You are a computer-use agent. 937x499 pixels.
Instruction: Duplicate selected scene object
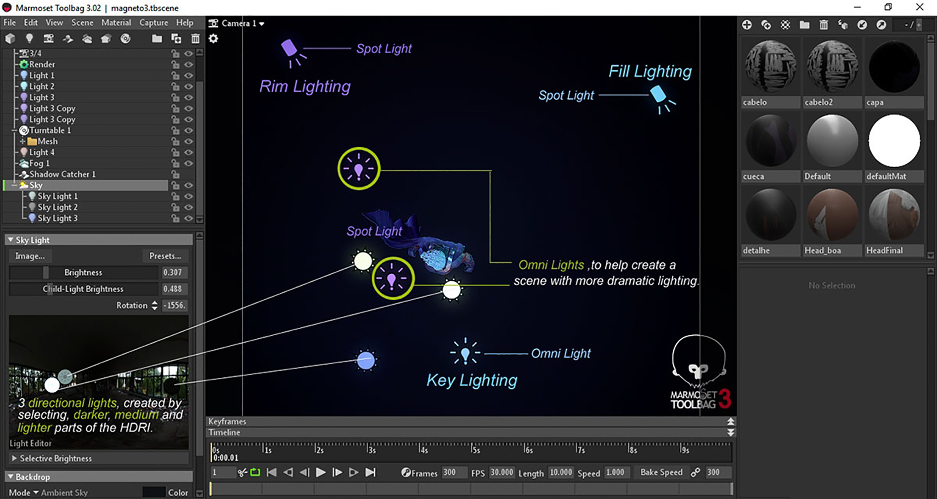coord(176,39)
